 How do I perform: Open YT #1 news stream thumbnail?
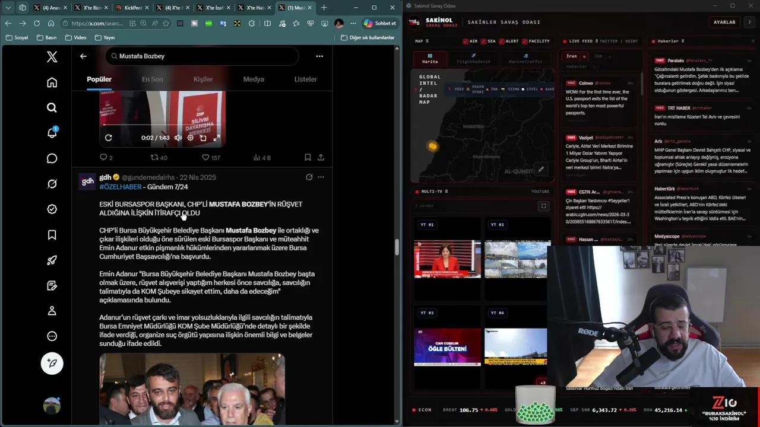pyautogui.click(x=447, y=259)
